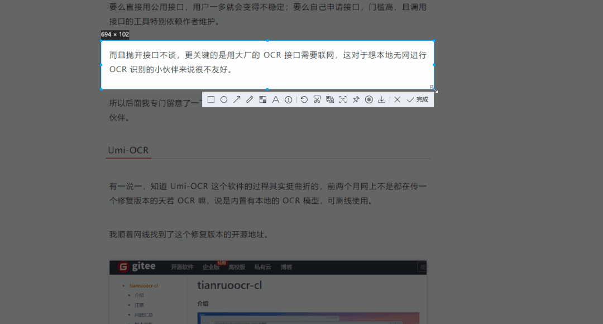Add a numbered step marker

pos(289,99)
